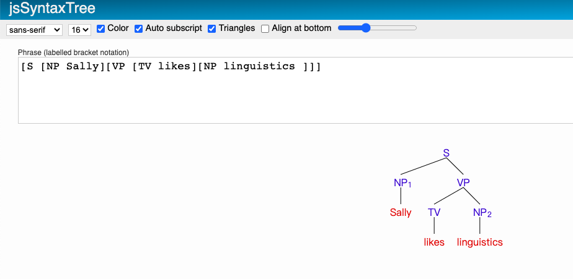
Task: Select the VP node in tree
Action: (x=463, y=182)
